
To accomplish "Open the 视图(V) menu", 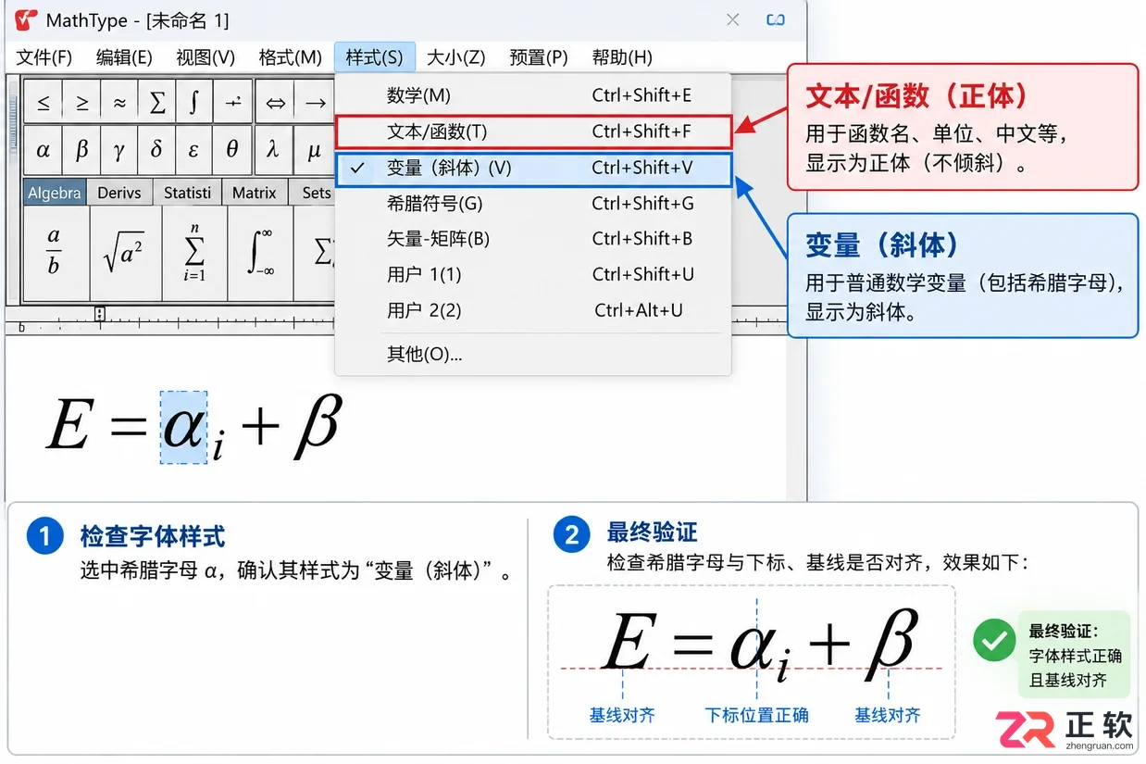I will (206, 57).
